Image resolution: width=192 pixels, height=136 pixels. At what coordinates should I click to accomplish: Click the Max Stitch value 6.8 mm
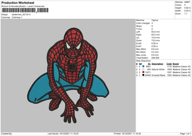pyautogui.click(x=155, y=49)
